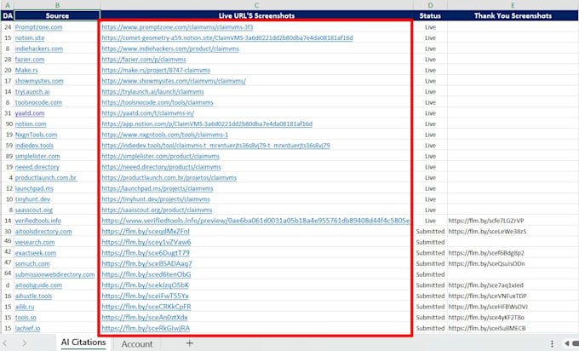
Task: Open the saasscout.org source link
Action: pyautogui.click(x=34, y=210)
